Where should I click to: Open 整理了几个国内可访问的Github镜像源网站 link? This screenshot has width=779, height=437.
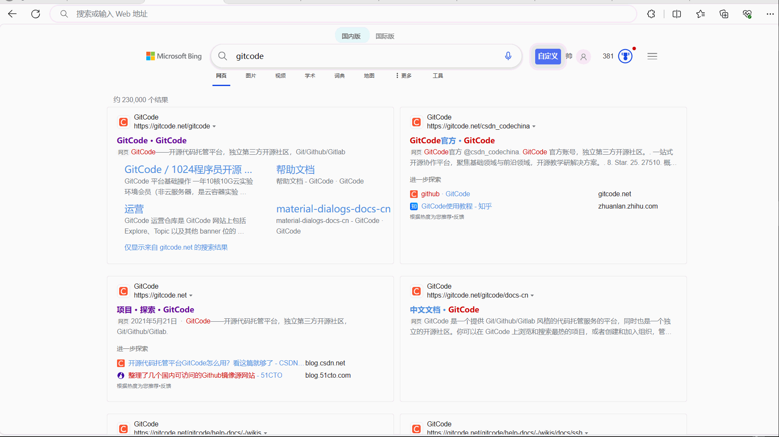point(205,375)
